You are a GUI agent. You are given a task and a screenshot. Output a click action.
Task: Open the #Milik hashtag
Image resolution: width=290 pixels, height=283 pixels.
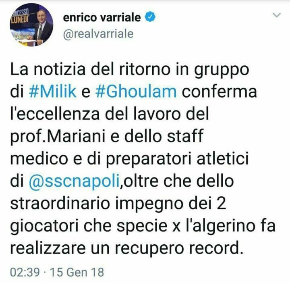53,92
